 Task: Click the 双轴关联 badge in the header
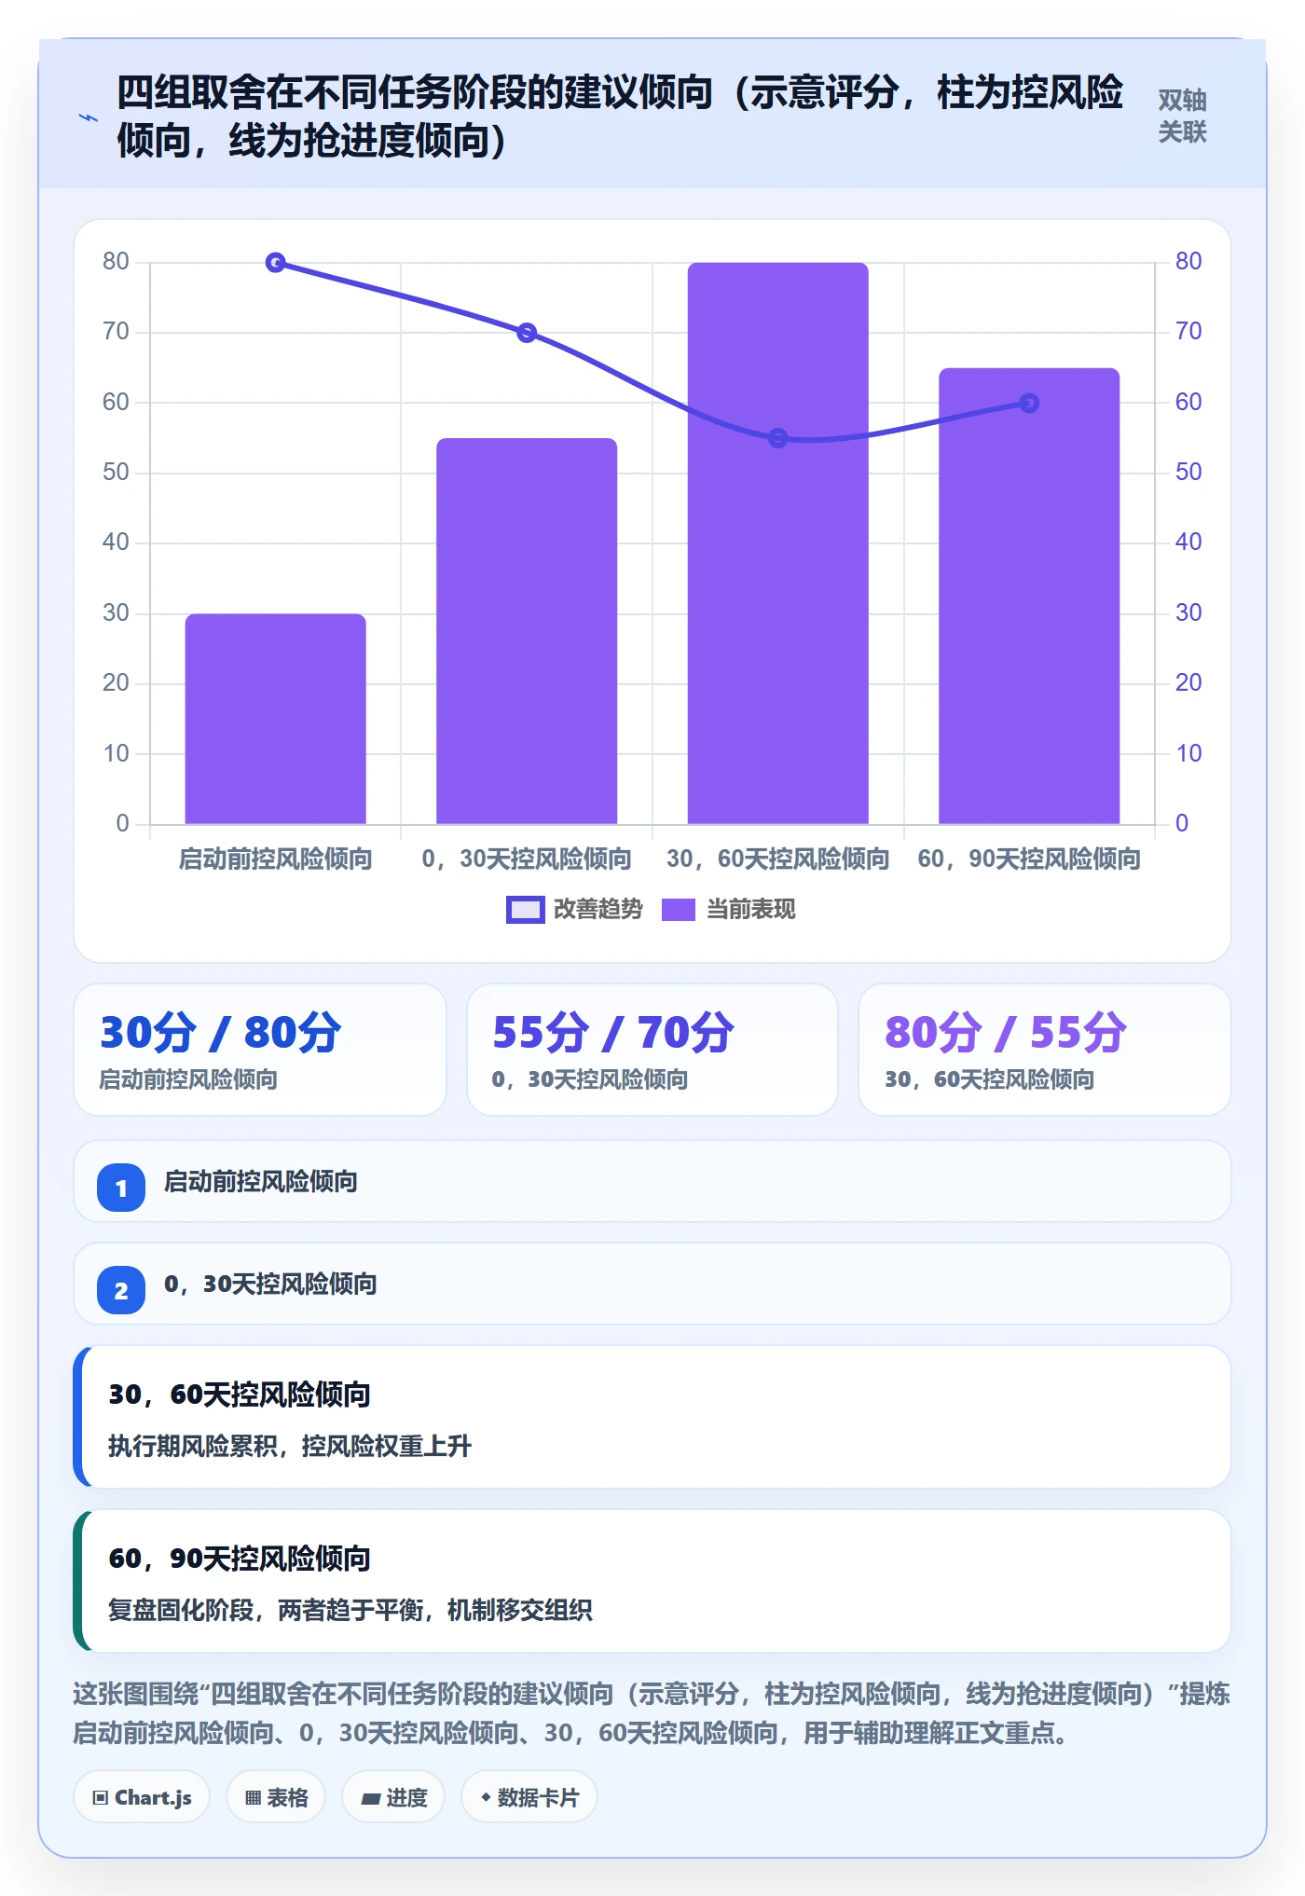click(1182, 116)
